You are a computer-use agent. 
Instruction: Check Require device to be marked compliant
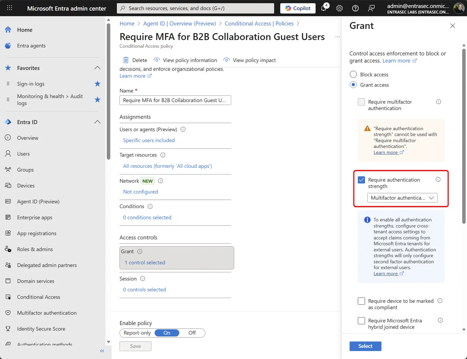coord(361,301)
